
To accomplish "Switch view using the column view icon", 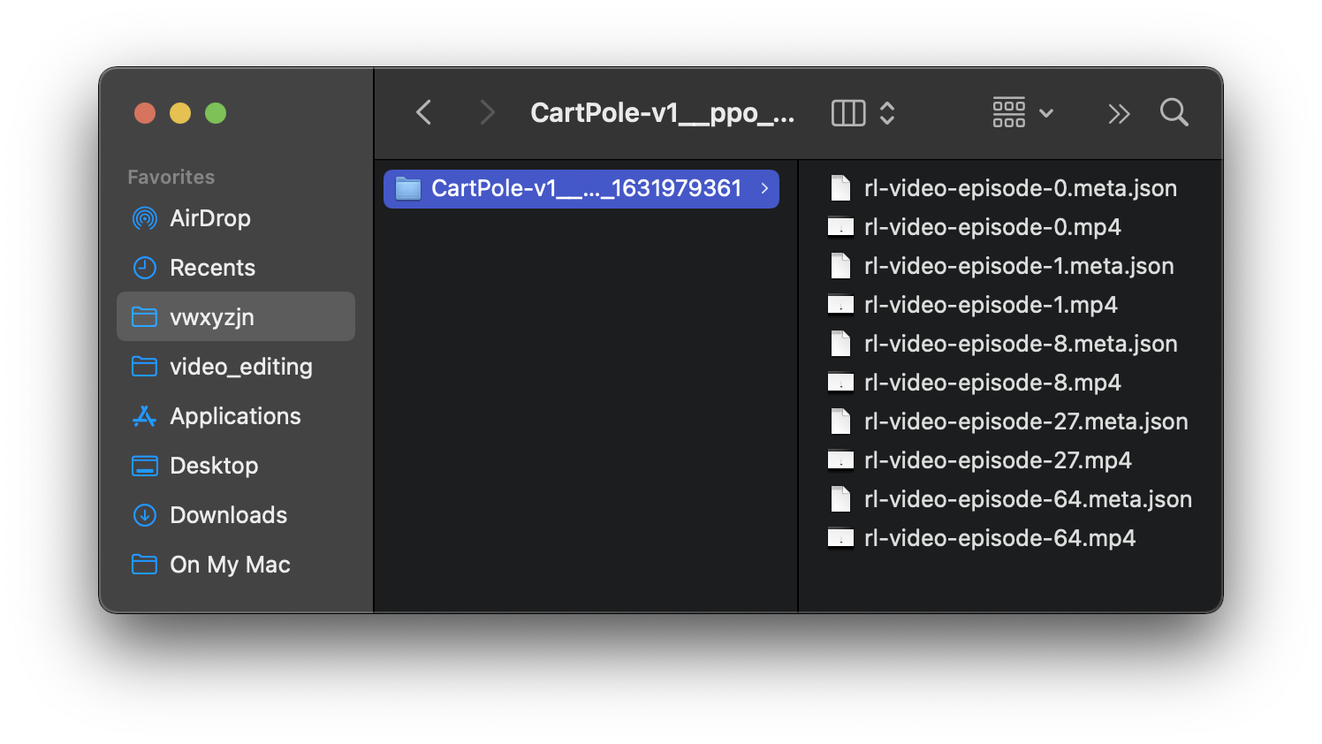I will [x=848, y=113].
